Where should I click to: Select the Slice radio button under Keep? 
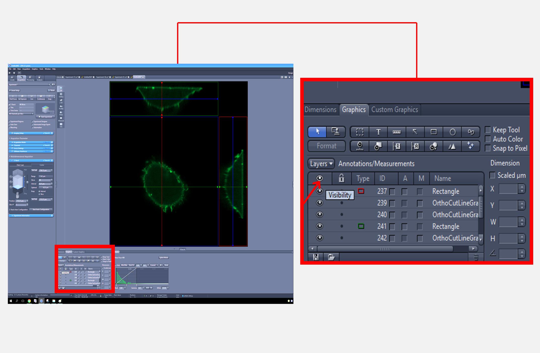point(39,194)
